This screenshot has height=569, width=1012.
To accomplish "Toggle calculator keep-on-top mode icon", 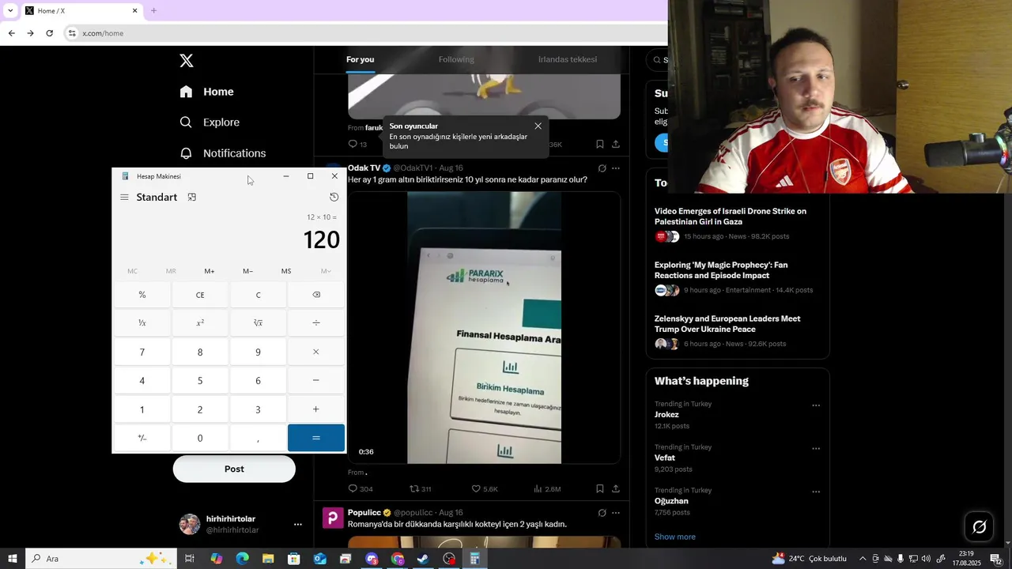I will (191, 198).
